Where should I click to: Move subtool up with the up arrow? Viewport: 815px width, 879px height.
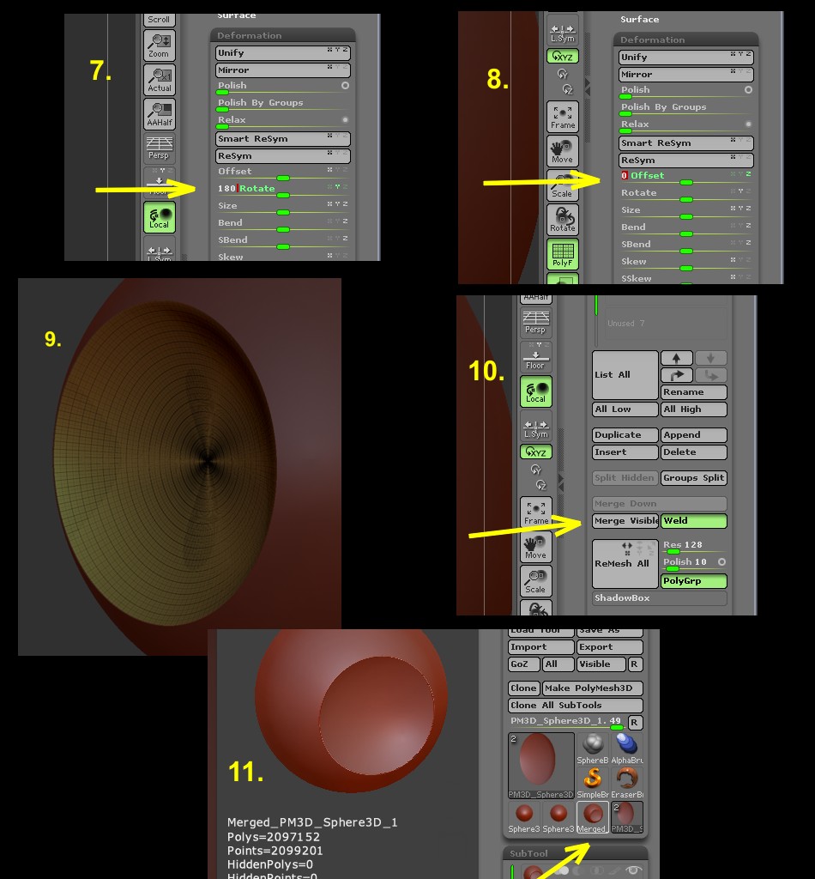[x=677, y=358]
